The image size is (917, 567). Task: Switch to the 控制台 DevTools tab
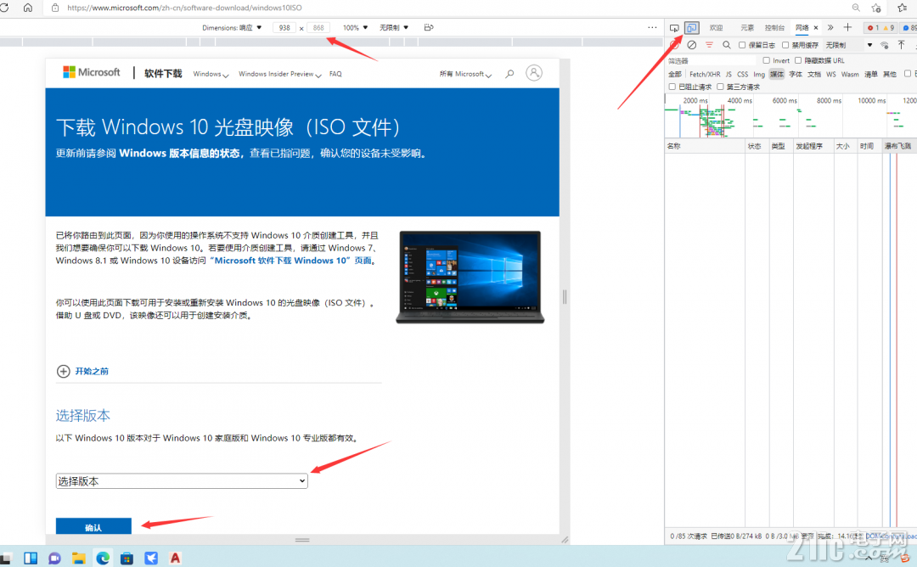tap(775, 27)
